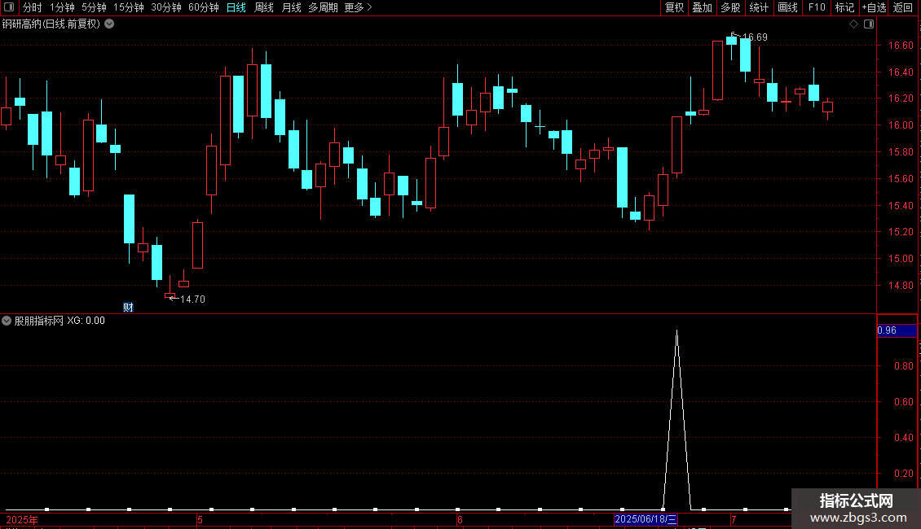Open 多周期 multi-period view
This screenshot has width=921, height=529.
pyautogui.click(x=323, y=7)
